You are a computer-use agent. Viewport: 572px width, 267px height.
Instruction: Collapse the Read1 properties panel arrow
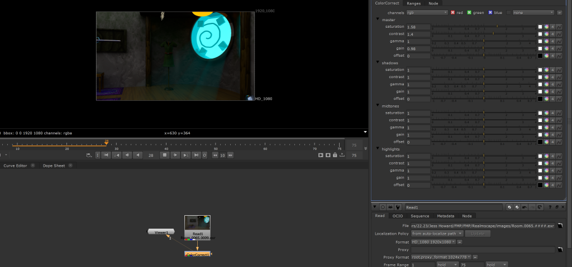pyautogui.click(x=375, y=207)
